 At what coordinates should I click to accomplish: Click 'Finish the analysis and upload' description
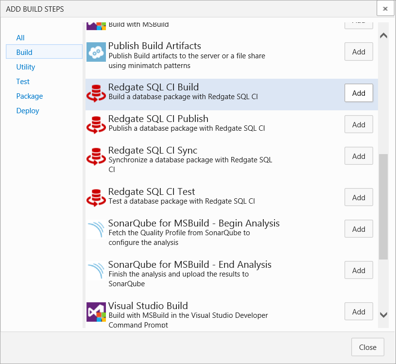(179, 279)
